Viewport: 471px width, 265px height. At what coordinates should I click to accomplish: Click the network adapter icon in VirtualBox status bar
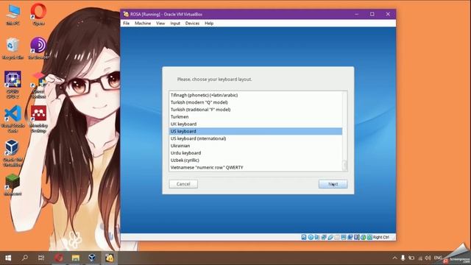click(324, 237)
